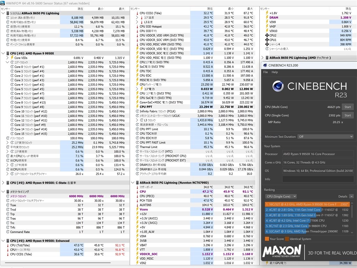Collapse the CPU [#0] AMD Ryzen 9 9950X group
Screen dimensions: 357x268
point(3,53)
